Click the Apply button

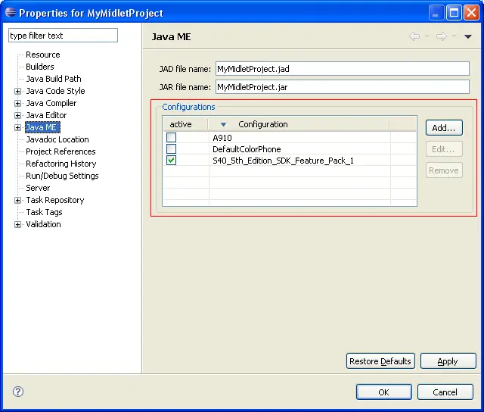[x=448, y=361]
